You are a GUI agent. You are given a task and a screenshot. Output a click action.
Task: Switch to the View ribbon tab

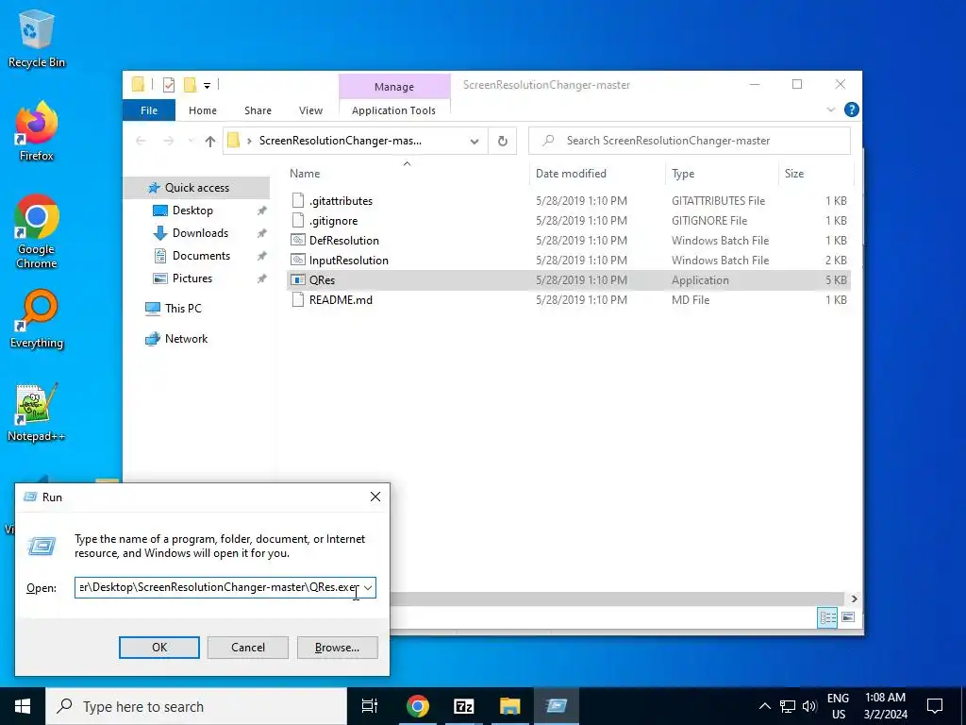(x=310, y=110)
